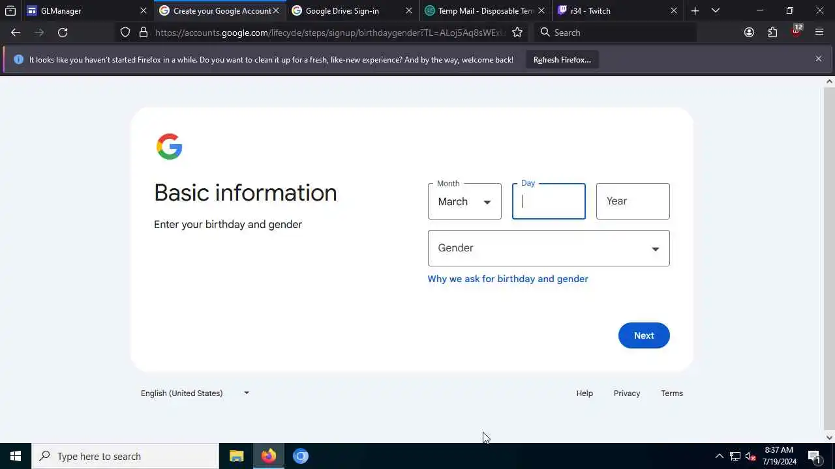Click the padlock site info icon
Image resolution: width=835 pixels, height=469 pixels.
[x=143, y=33]
